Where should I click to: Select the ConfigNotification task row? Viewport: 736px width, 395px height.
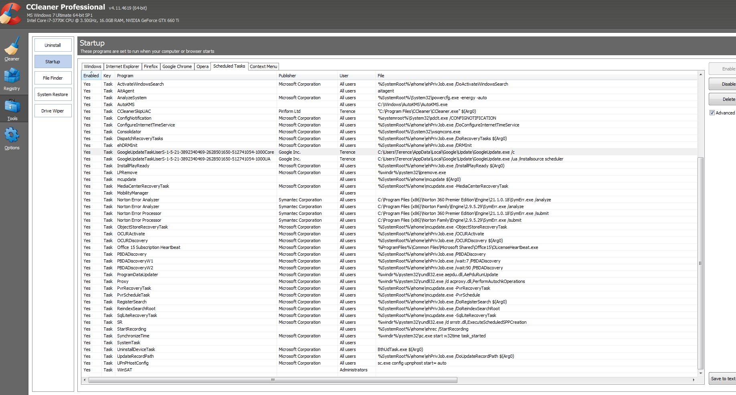tap(389, 118)
